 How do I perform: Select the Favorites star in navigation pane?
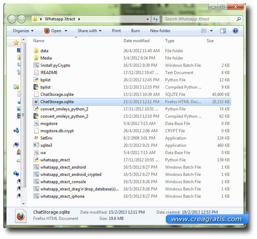click(x=16, y=43)
